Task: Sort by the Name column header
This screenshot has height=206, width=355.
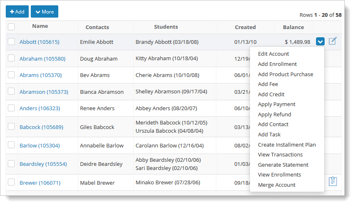Action: tap(40, 26)
